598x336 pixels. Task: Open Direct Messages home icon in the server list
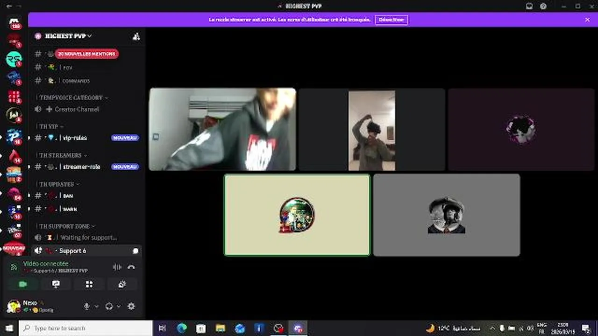[14, 22]
